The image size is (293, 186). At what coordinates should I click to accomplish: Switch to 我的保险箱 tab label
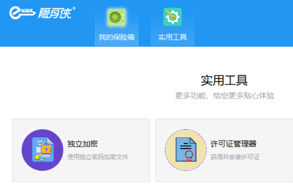pos(117,37)
